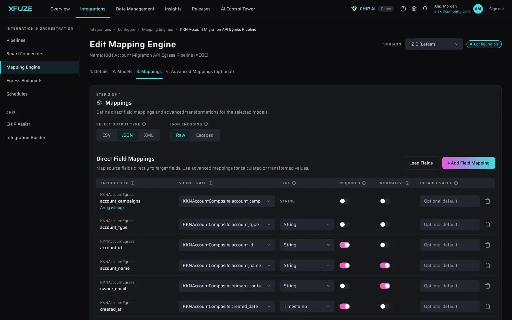Open notifications bell

click(425, 9)
